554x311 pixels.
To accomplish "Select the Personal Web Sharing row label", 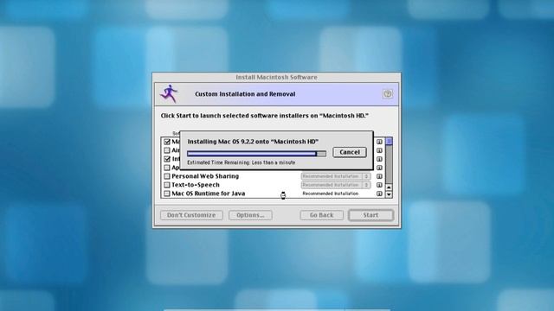I will (205, 176).
